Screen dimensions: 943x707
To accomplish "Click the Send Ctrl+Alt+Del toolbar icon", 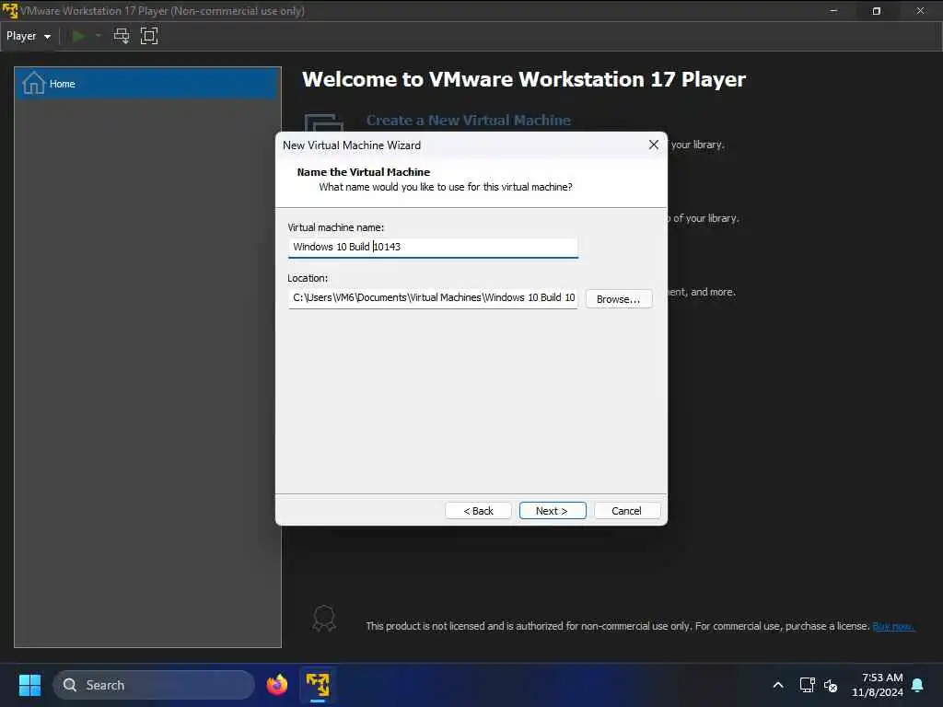I will (x=122, y=36).
